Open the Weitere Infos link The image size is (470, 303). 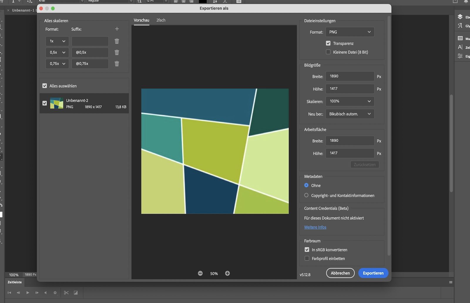(315, 227)
